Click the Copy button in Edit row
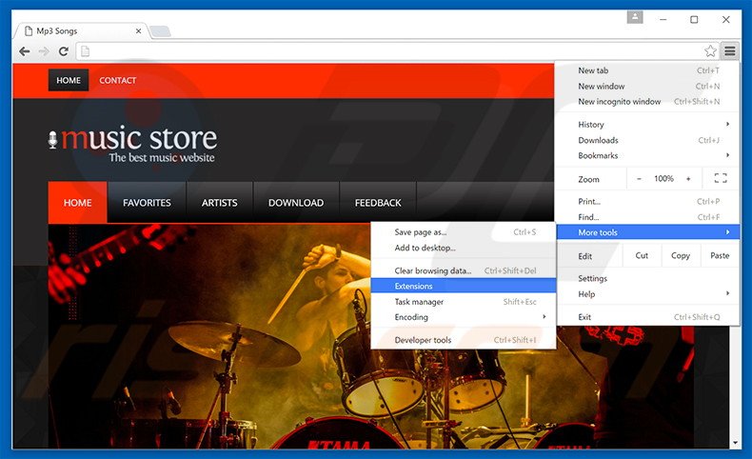 click(681, 255)
